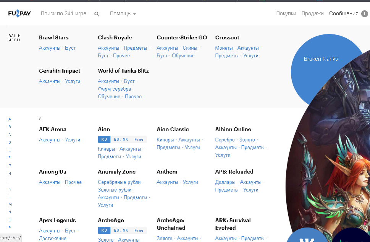Image resolution: width=370 pixels, height=242 pixels.
Task: Select RU server under Aion
Action: (104, 140)
